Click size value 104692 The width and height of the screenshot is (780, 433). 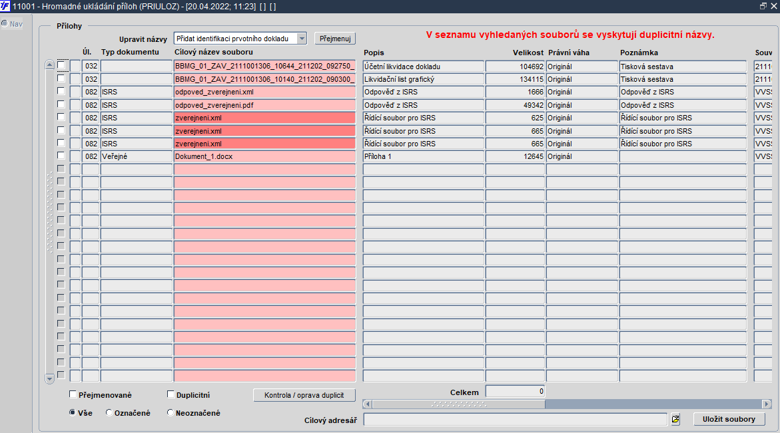click(515, 66)
